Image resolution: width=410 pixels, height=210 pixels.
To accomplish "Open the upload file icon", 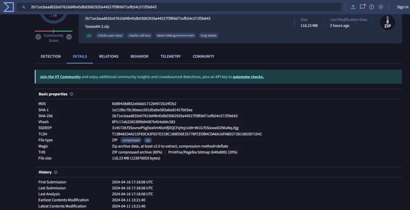I will 353,7.
